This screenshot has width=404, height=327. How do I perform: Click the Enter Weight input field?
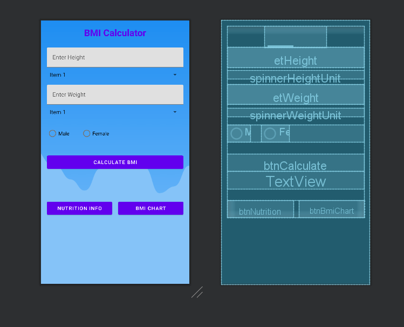(x=115, y=94)
